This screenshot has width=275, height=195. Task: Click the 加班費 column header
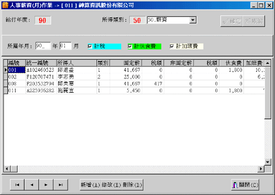[x=254, y=63]
